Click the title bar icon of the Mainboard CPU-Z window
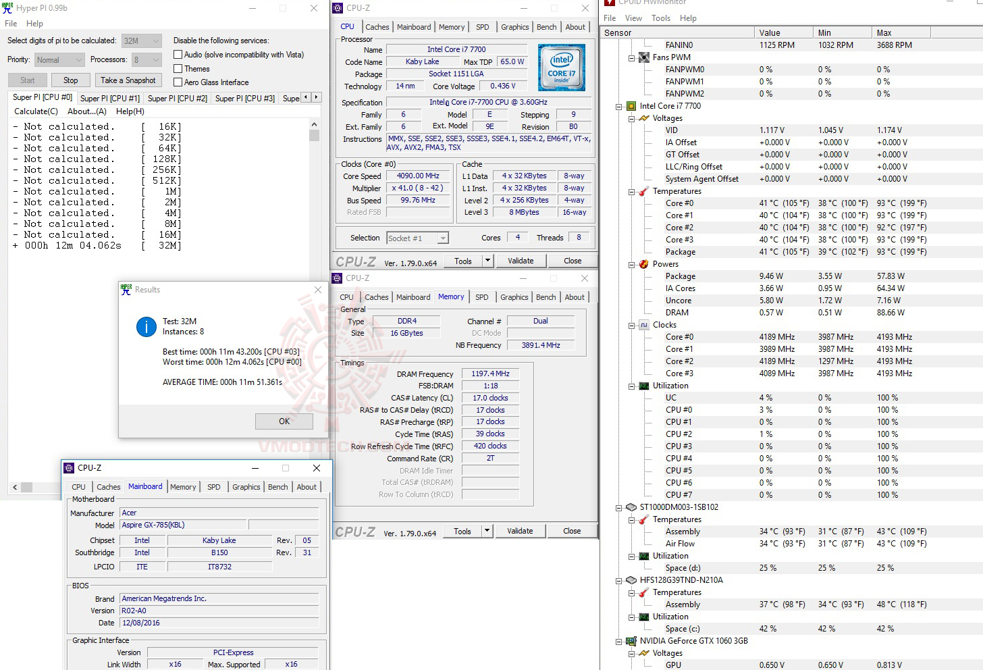This screenshot has height=670, width=983. [x=69, y=468]
